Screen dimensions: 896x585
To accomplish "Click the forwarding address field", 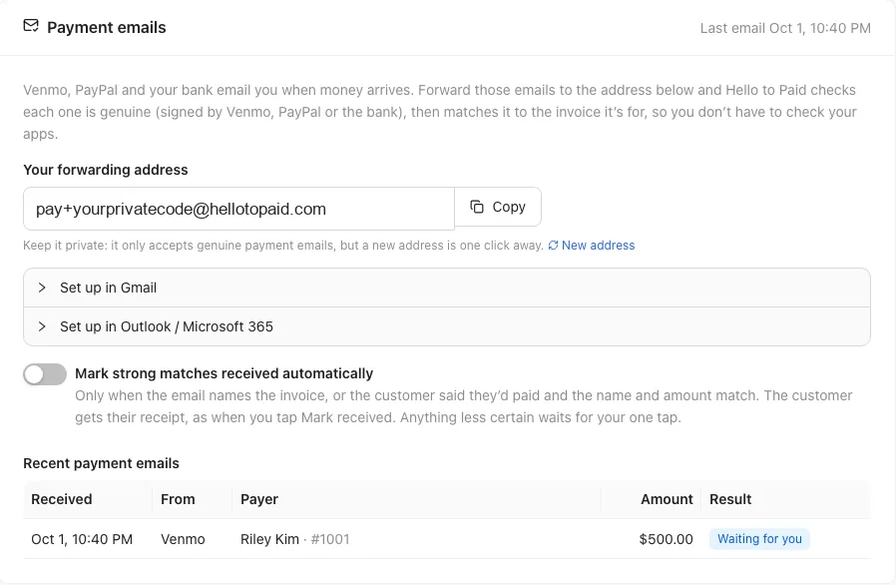I will pos(238,209).
